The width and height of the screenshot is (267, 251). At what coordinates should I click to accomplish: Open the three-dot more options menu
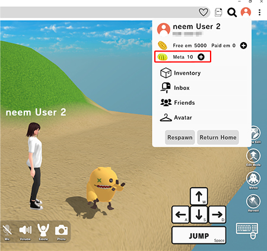click(x=259, y=12)
